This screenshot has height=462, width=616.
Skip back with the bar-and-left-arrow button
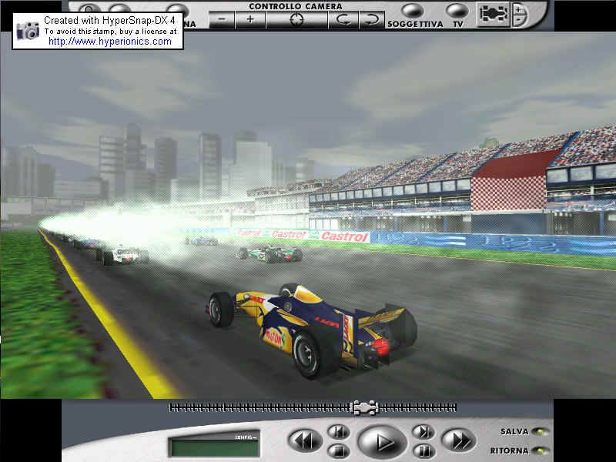coord(339,432)
